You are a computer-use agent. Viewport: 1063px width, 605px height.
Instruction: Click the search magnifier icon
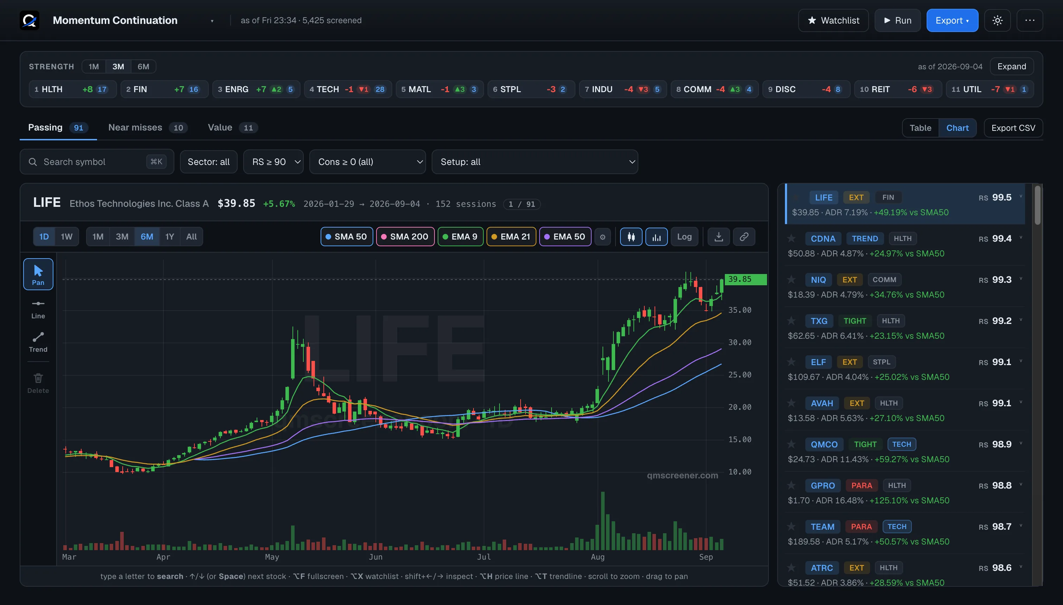33,162
